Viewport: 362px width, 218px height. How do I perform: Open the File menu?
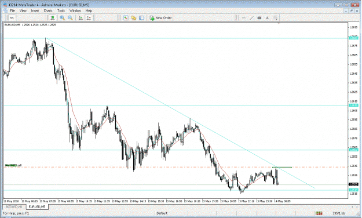13,10
